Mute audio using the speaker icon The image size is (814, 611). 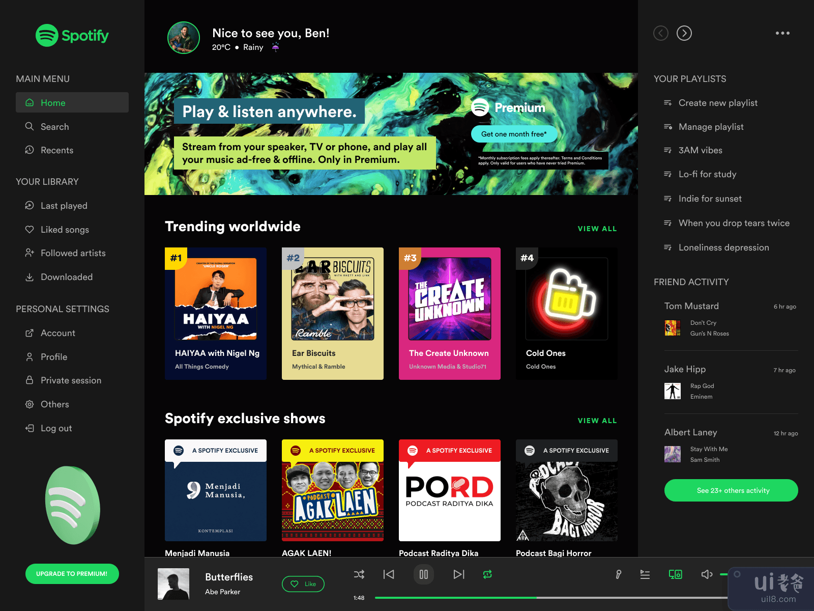[707, 574]
